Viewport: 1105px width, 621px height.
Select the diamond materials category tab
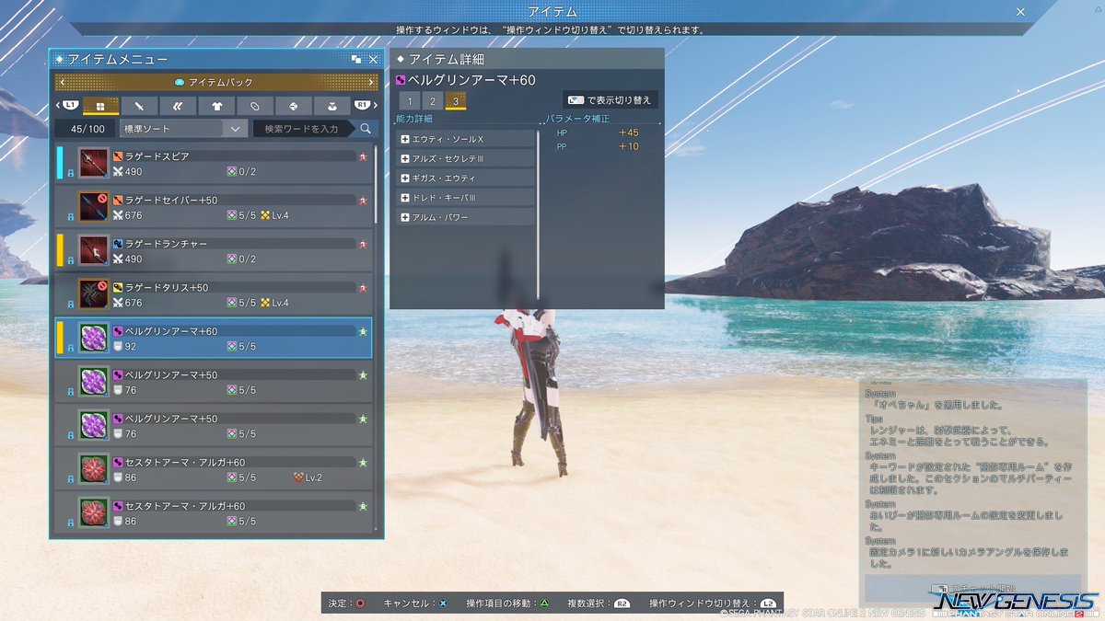point(294,105)
